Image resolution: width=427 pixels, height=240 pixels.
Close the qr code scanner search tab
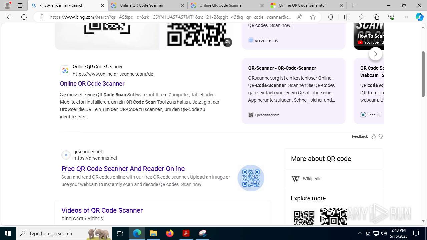(x=102, y=5)
